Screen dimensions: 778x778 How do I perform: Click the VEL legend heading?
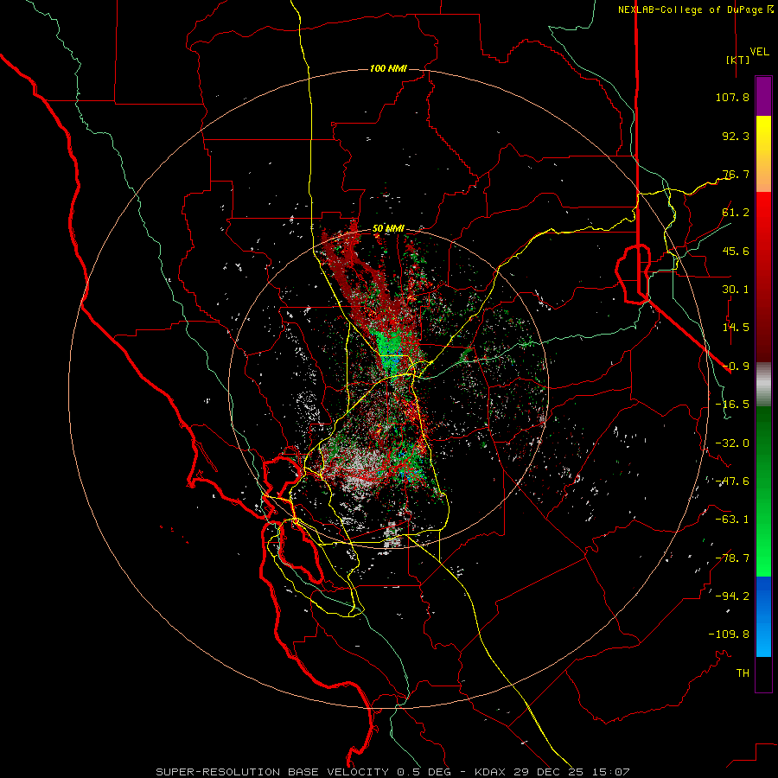click(759, 51)
